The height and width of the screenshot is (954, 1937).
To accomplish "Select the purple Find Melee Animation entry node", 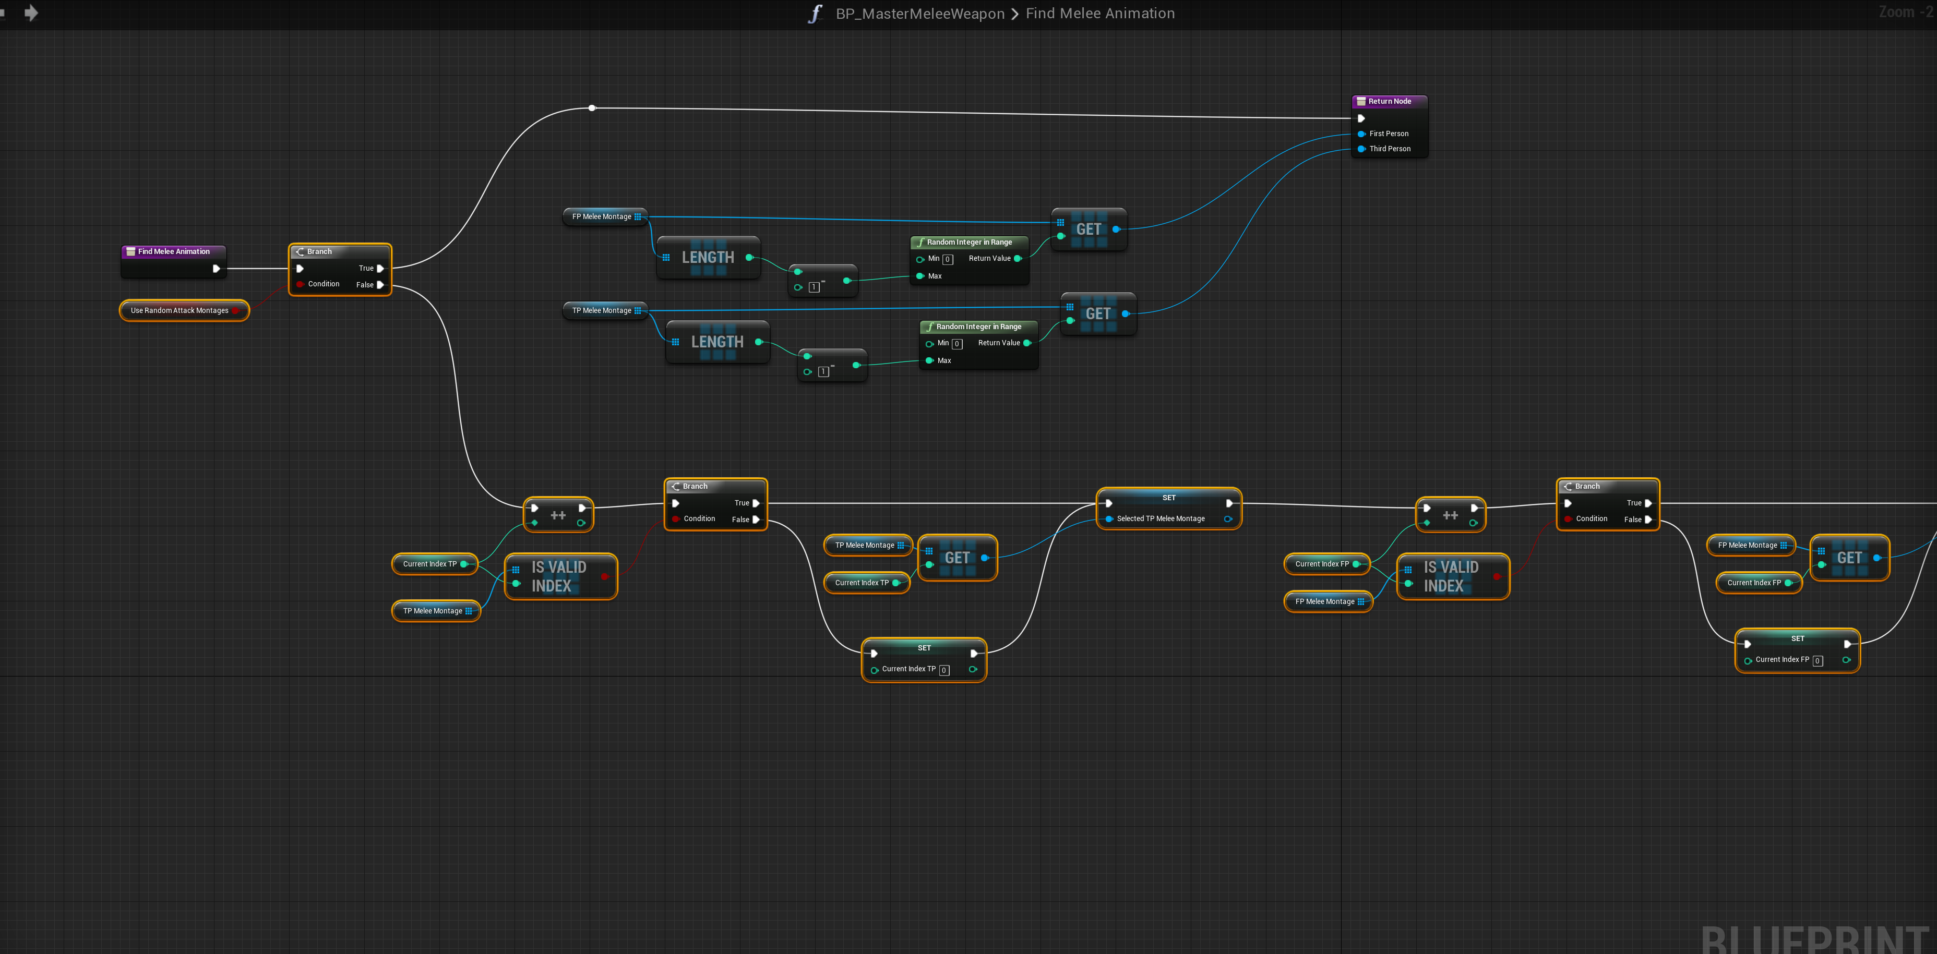I will [x=174, y=252].
